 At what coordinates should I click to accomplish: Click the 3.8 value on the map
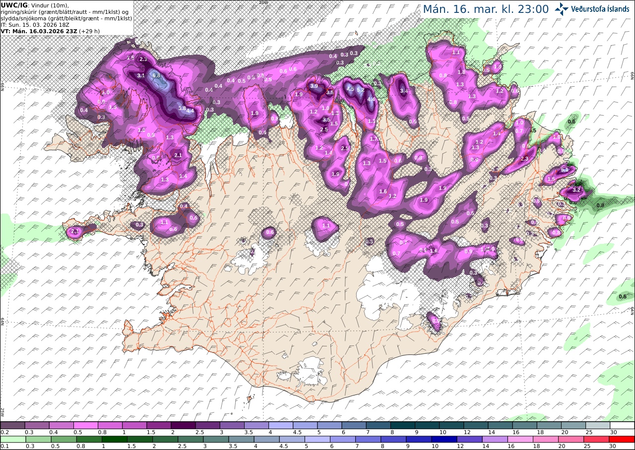tap(182, 108)
